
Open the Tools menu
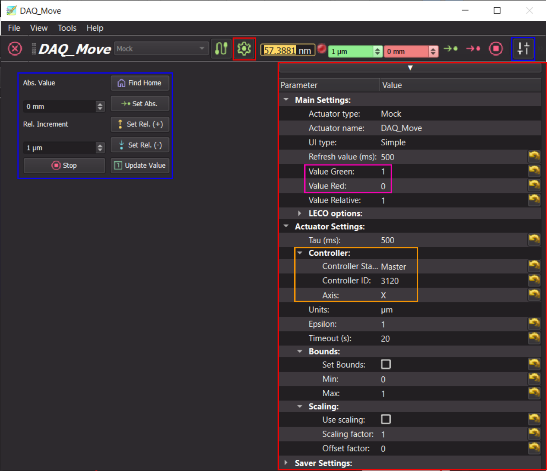coord(67,28)
